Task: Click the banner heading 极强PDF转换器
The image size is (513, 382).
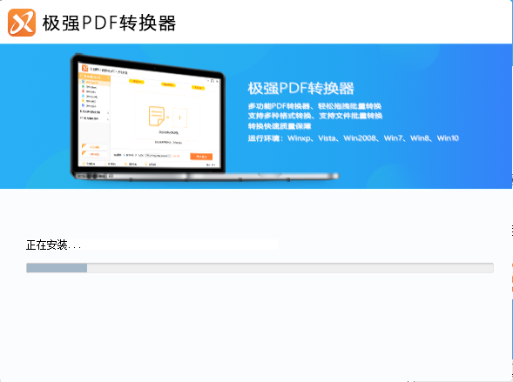Action: (300, 88)
